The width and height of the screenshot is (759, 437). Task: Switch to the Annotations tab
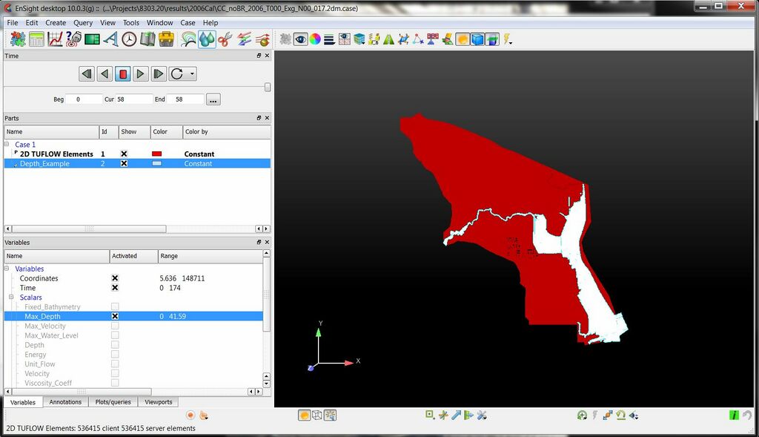(x=65, y=402)
